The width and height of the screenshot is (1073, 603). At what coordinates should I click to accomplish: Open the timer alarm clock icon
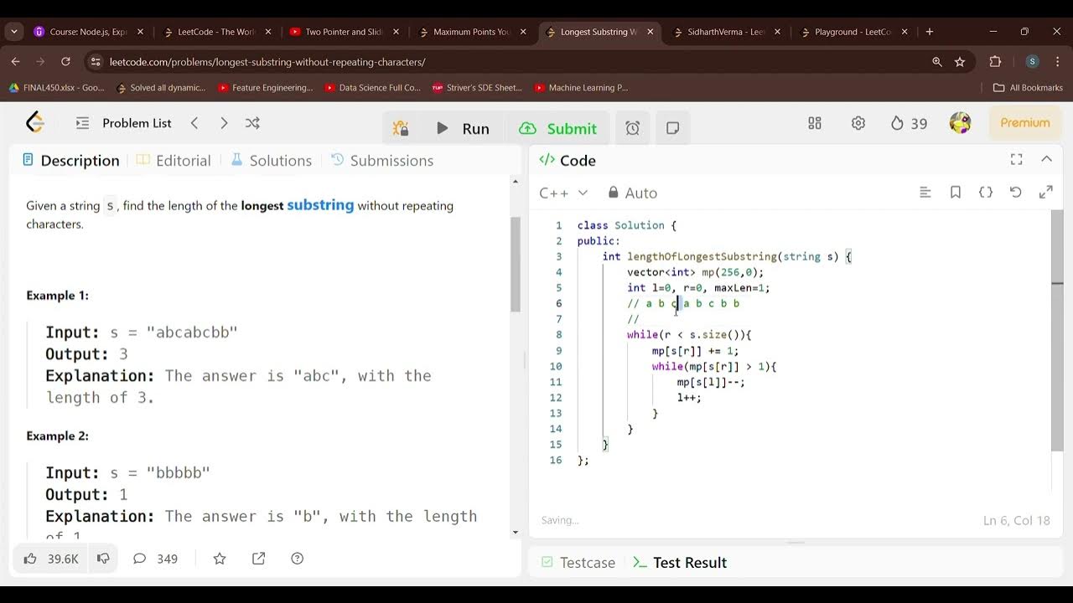(633, 128)
